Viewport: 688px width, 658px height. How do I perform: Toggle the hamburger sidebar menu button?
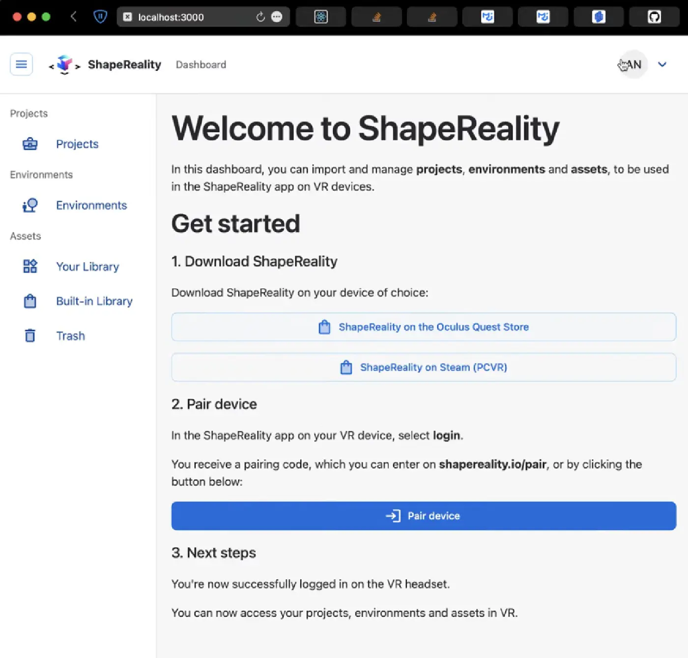21,64
